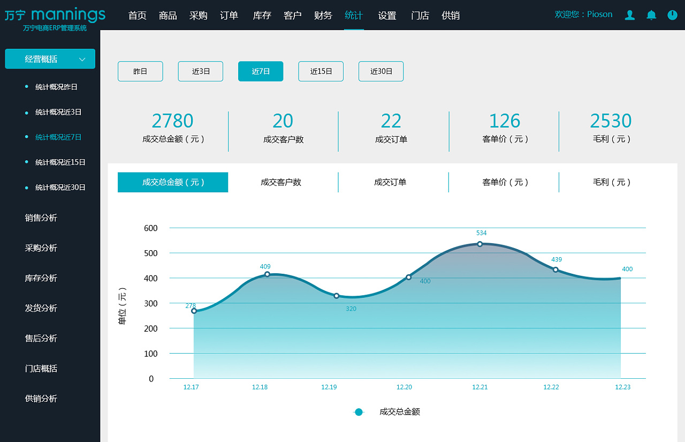This screenshot has height=442, width=685.
Task: Click the teal legend dot below the chart
Action: click(359, 411)
